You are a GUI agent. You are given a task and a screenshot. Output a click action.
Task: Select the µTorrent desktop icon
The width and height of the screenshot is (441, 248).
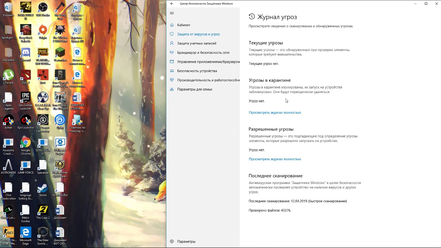pyautogui.click(x=8, y=77)
